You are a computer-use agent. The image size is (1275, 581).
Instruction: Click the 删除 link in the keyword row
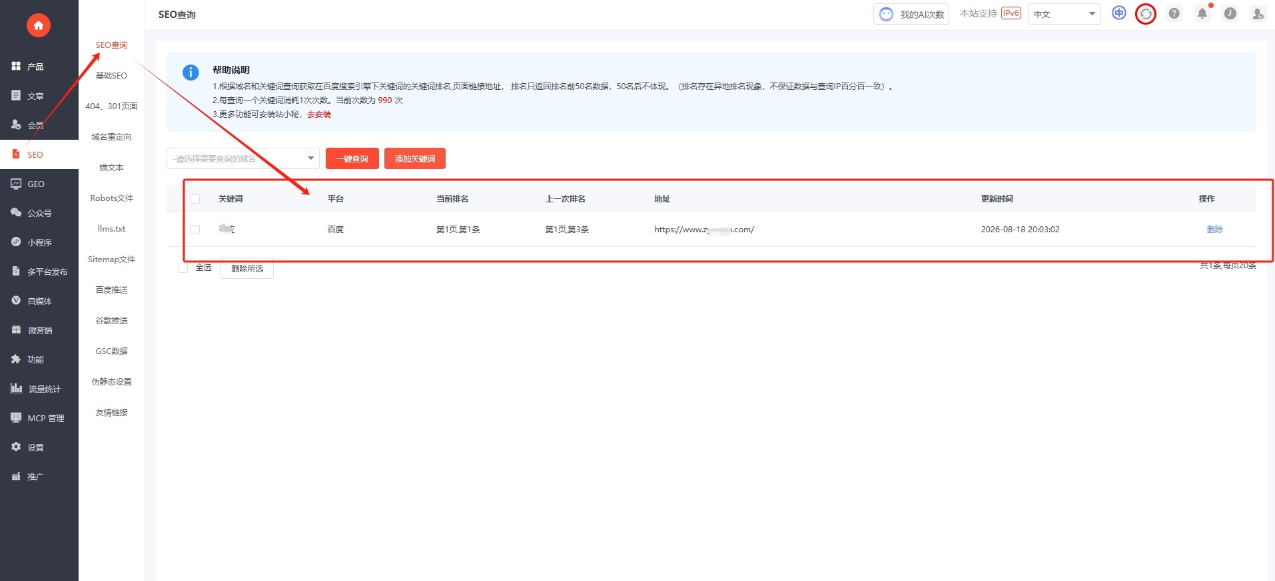pyautogui.click(x=1214, y=230)
